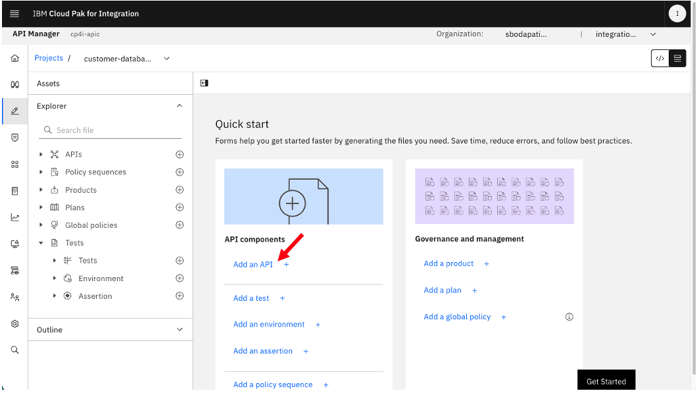Open the hamburger navigation menu
This screenshot has height=395, width=697.
point(14,14)
